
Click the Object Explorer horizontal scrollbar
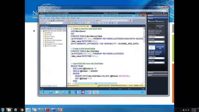pyautogui.click(x=53, y=86)
